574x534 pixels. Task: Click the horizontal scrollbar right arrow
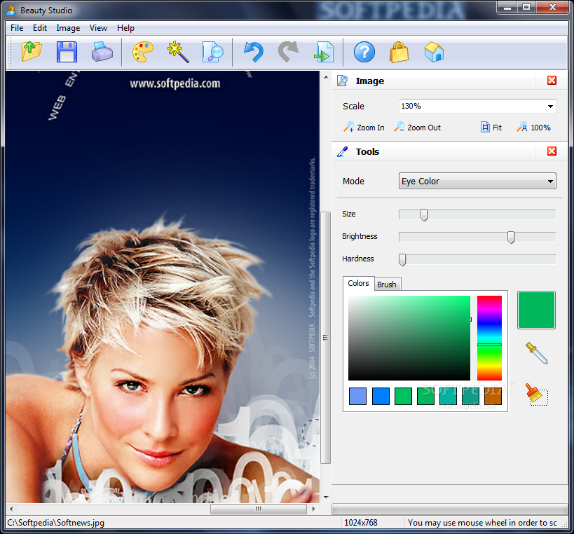click(x=313, y=509)
